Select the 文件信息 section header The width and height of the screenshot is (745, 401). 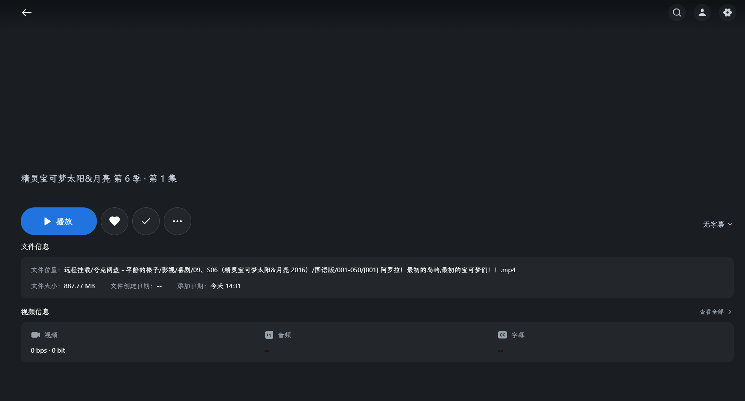click(x=34, y=247)
